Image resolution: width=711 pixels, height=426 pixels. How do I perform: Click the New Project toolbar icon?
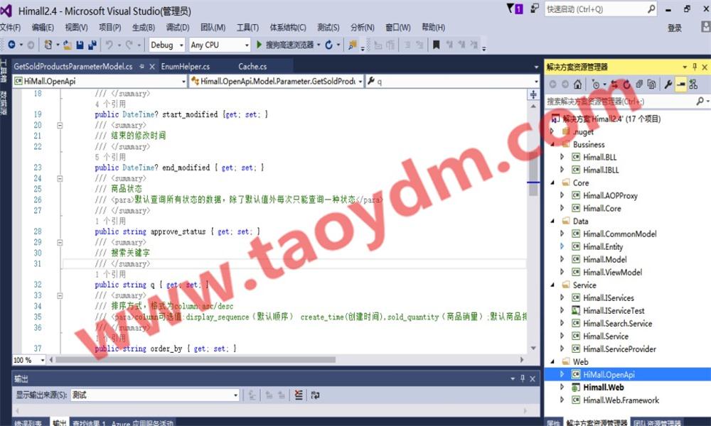48,44
